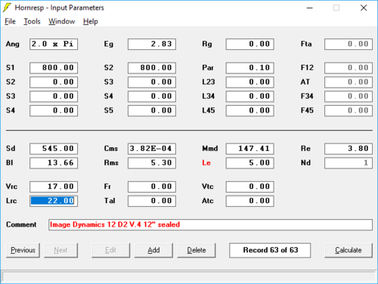Click the Ang label
Image resolution: width=378 pixels, height=284 pixels.
13,44
